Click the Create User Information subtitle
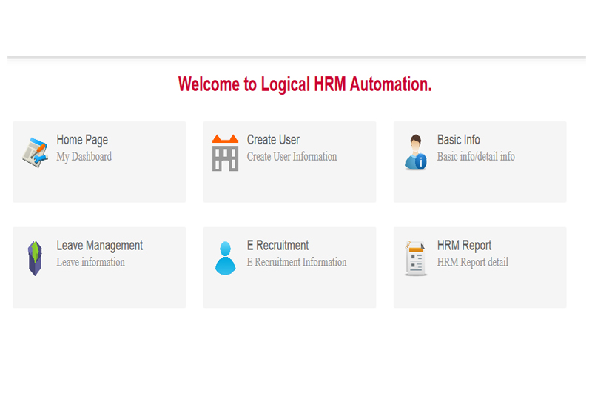 click(x=292, y=157)
